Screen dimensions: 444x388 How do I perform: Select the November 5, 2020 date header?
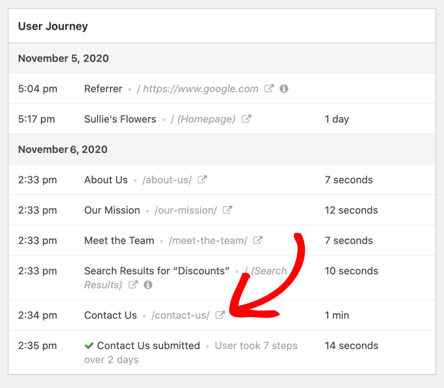(x=63, y=58)
